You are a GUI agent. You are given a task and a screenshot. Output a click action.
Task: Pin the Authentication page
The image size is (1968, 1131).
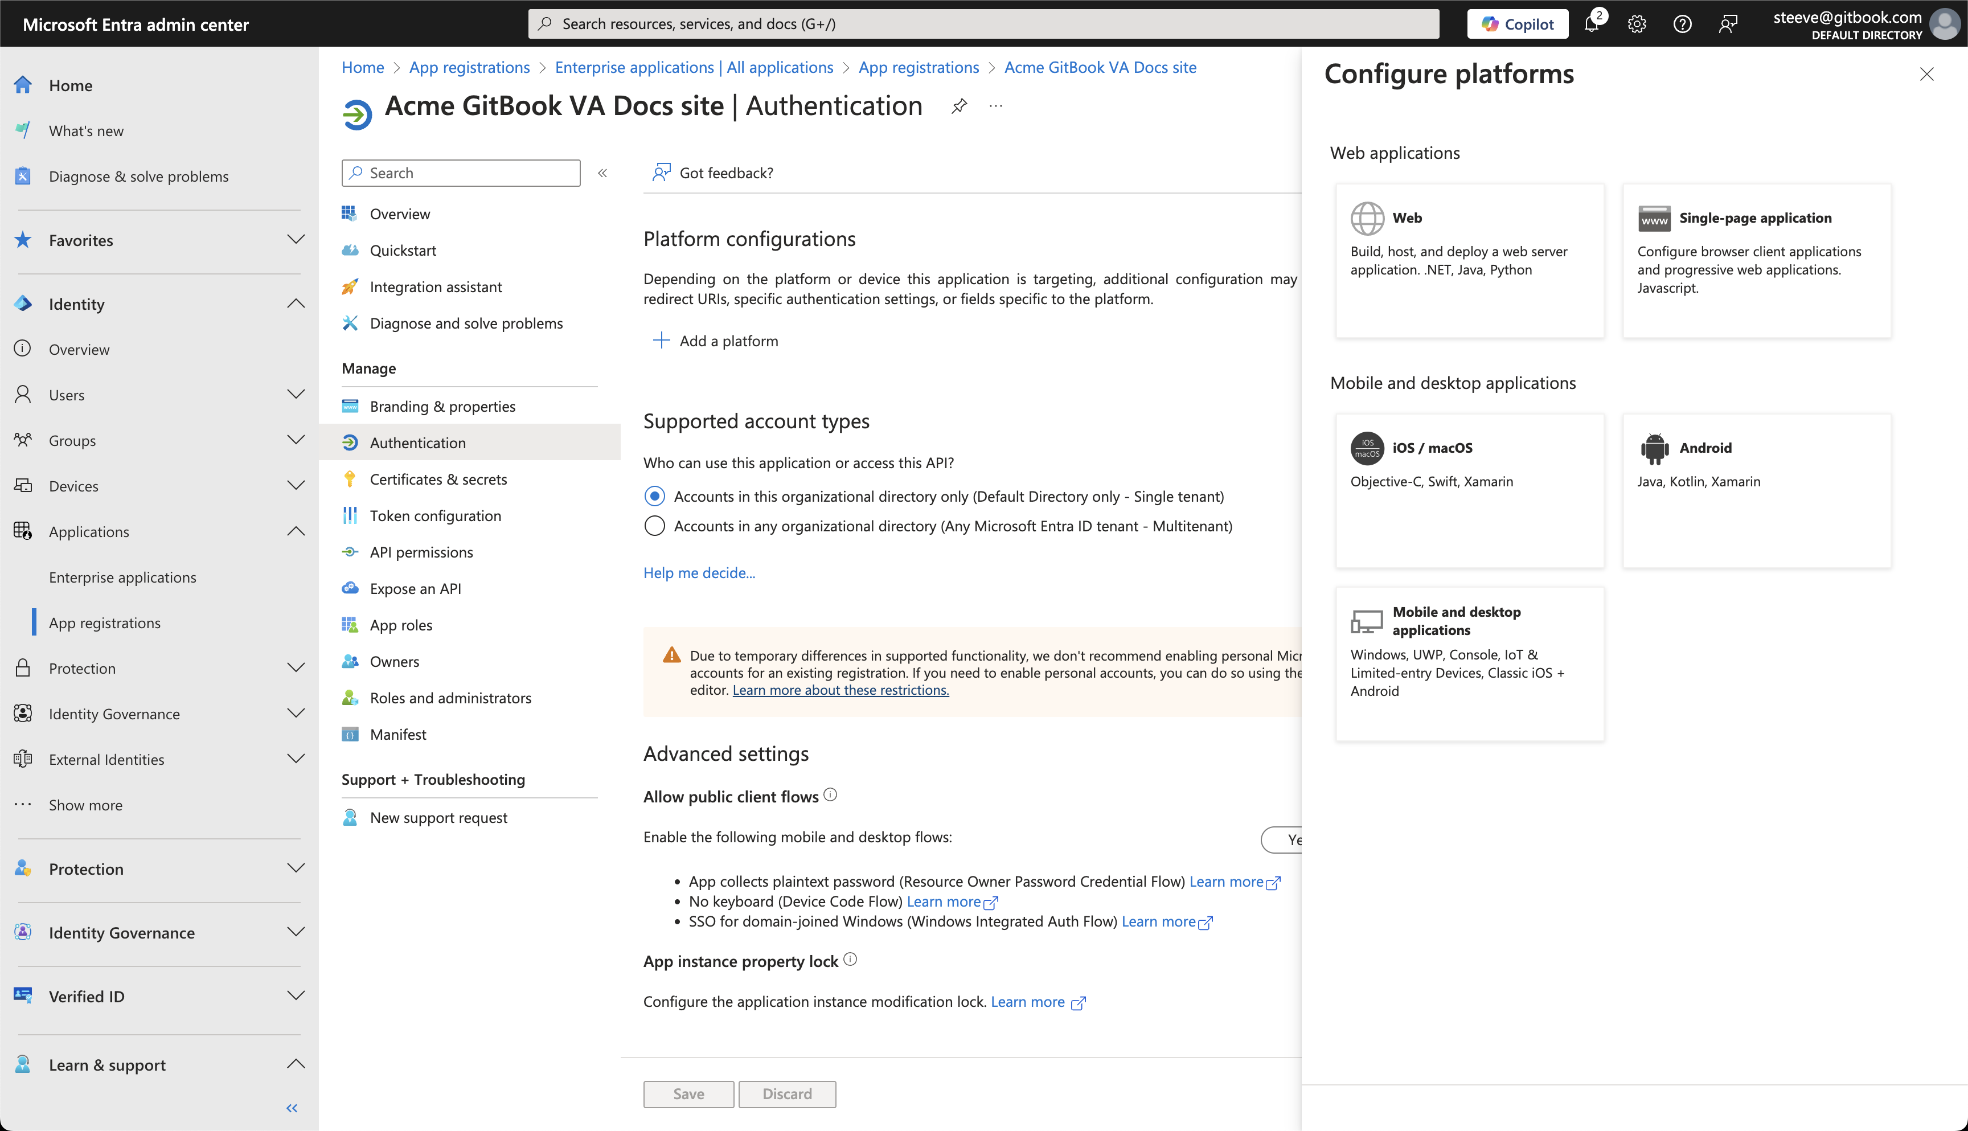(x=959, y=106)
